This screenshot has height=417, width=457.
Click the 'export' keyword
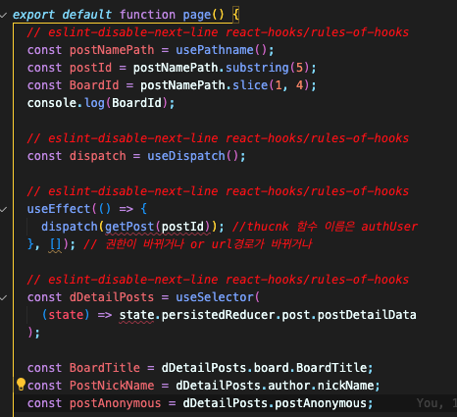coord(33,15)
